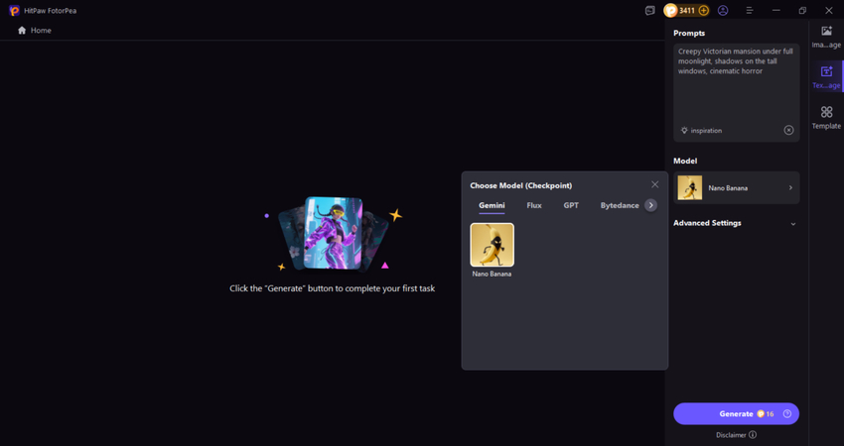Click the Disclaimer info icon
The height and width of the screenshot is (446, 844).
pos(753,435)
